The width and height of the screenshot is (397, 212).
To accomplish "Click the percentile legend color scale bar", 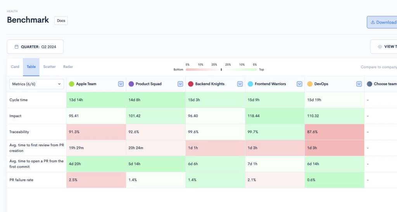I will (221, 70).
